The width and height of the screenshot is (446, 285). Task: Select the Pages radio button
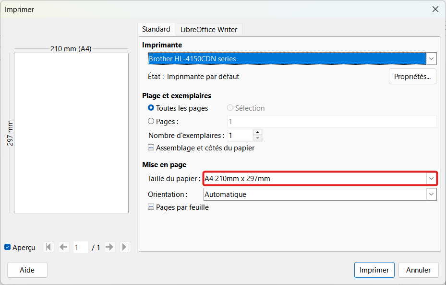point(151,121)
